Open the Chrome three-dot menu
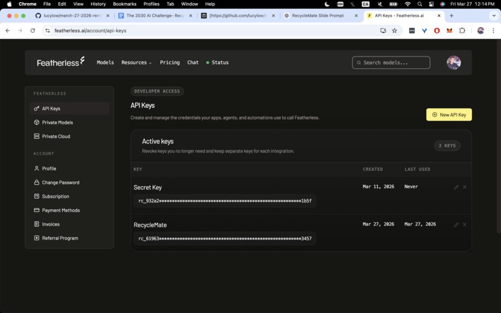The width and height of the screenshot is (501, 313). click(x=494, y=30)
